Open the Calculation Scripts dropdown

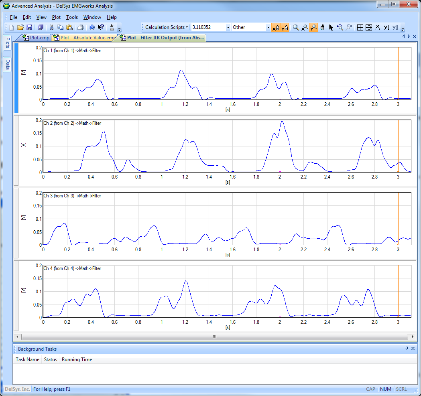tap(167, 27)
